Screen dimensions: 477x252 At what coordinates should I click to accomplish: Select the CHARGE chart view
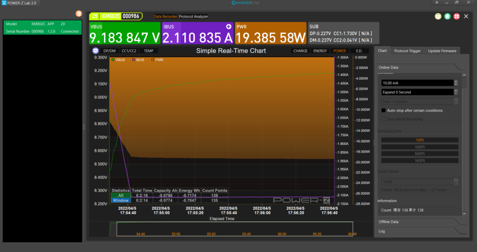pos(300,51)
